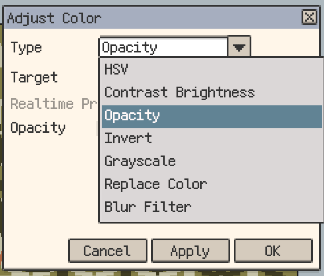This screenshot has width=324, height=276.
Task: Close the Adjust Color dialog
Action: tap(309, 18)
